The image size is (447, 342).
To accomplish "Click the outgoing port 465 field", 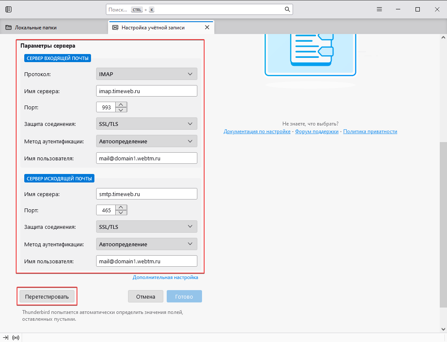I will [106, 210].
